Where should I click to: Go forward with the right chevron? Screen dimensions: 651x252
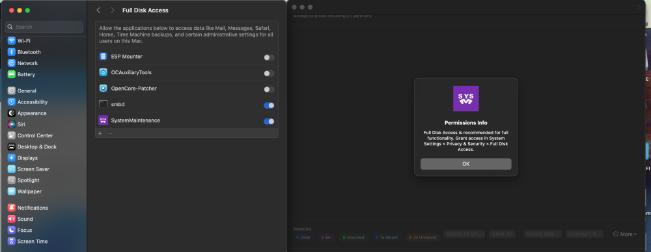(113, 10)
